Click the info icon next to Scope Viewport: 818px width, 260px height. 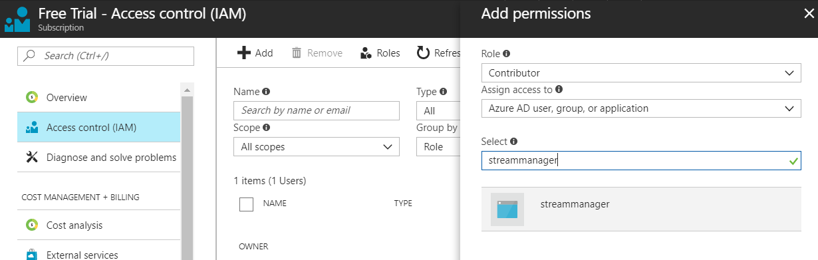pyautogui.click(x=265, y=128)
